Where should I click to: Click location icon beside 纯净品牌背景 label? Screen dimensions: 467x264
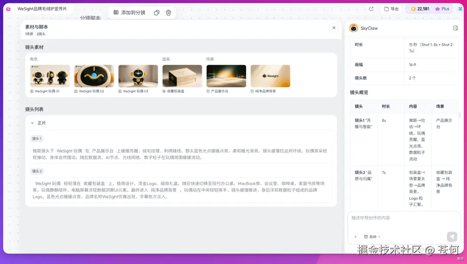coord(252,91)
